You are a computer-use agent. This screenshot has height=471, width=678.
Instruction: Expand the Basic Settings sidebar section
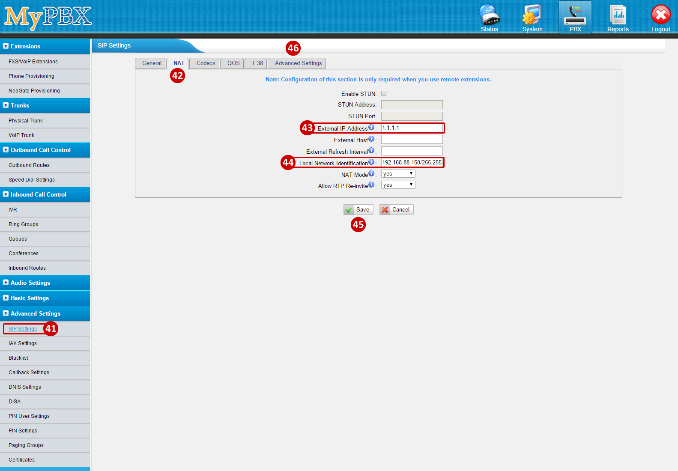(x=30, y=298)
